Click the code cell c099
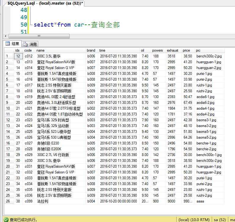Screen dimensions: 235x222 (x=29, y=201)
